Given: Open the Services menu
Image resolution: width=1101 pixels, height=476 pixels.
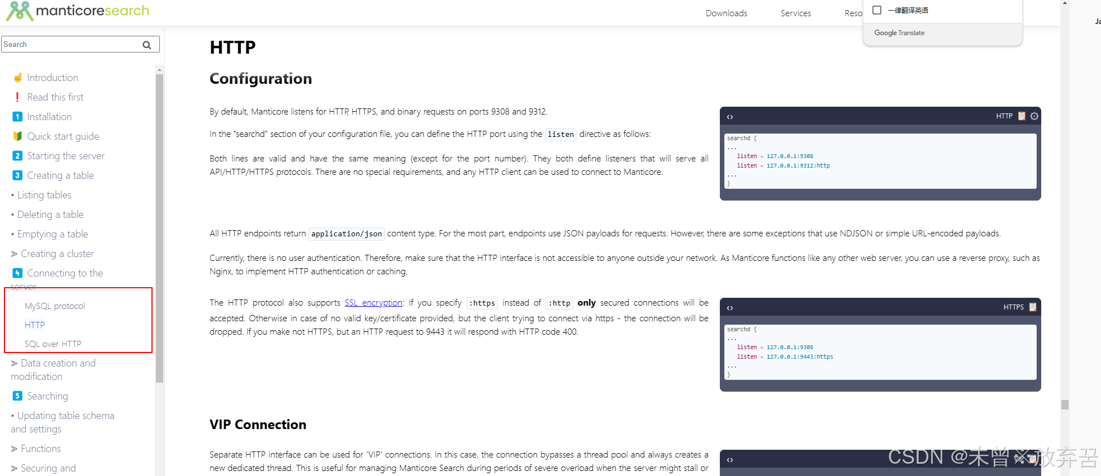Looking at the screenshot, I should 796,13.
